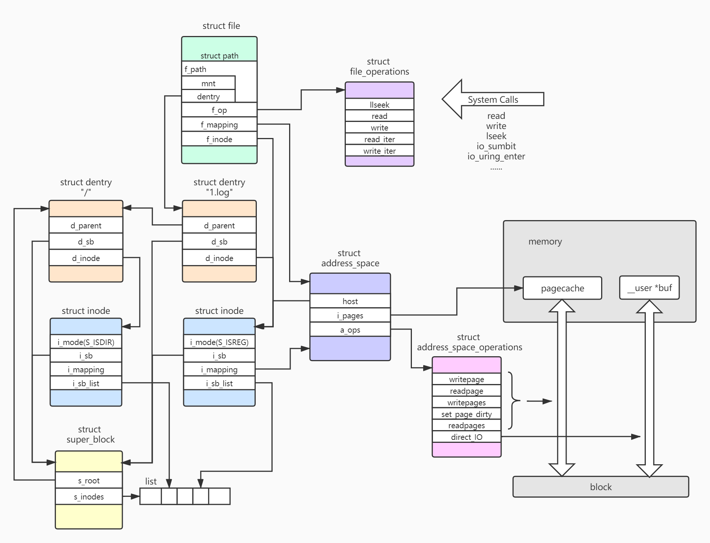710x543 pixels.
Task: Click the double-headed arrow beneath pagecache
Action: click(562, 388)
